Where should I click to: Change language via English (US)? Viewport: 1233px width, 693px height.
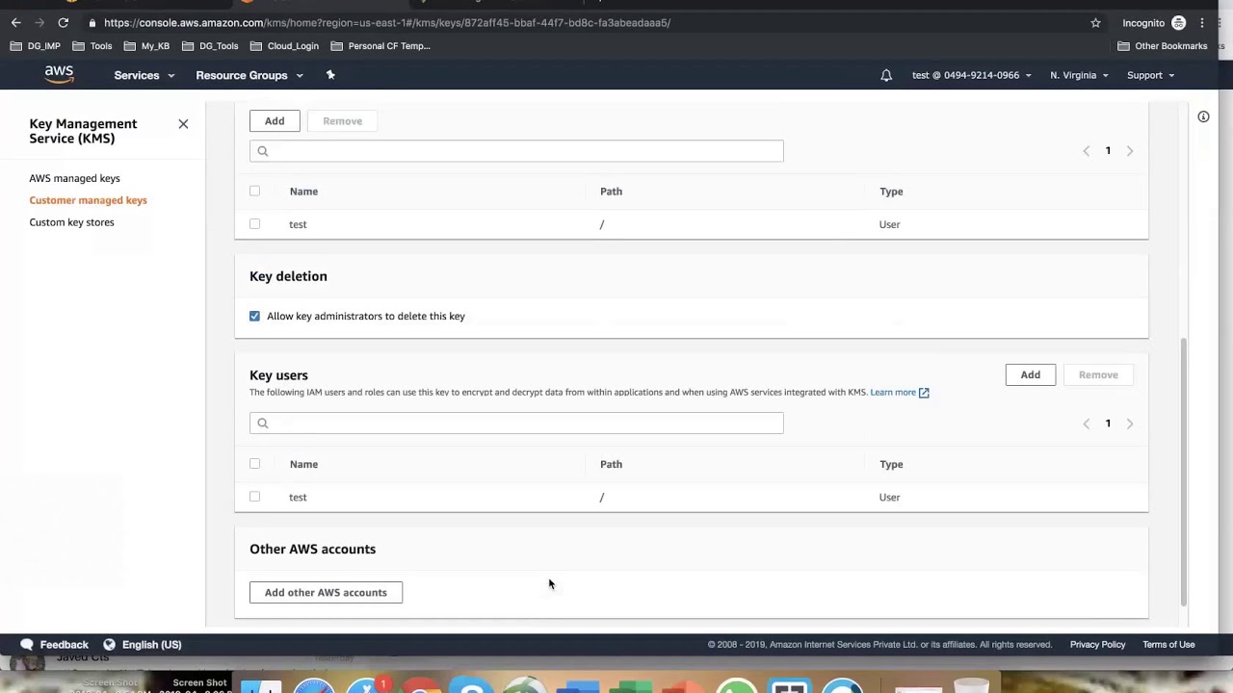point(151,645)
